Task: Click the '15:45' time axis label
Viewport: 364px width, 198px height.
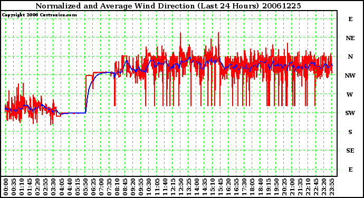Action: [x=221, y=187]
